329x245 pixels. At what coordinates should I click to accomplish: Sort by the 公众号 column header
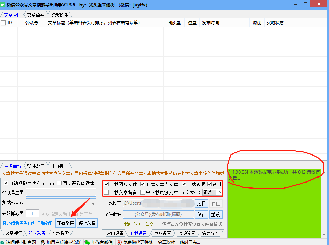[x=32, y=23]
